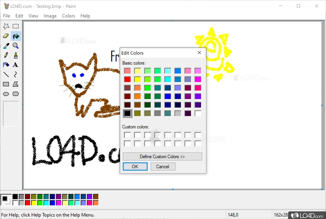Open the Colors menu
Image resolution: width=326 pixels, height=219 pixels.
[68, 16]
